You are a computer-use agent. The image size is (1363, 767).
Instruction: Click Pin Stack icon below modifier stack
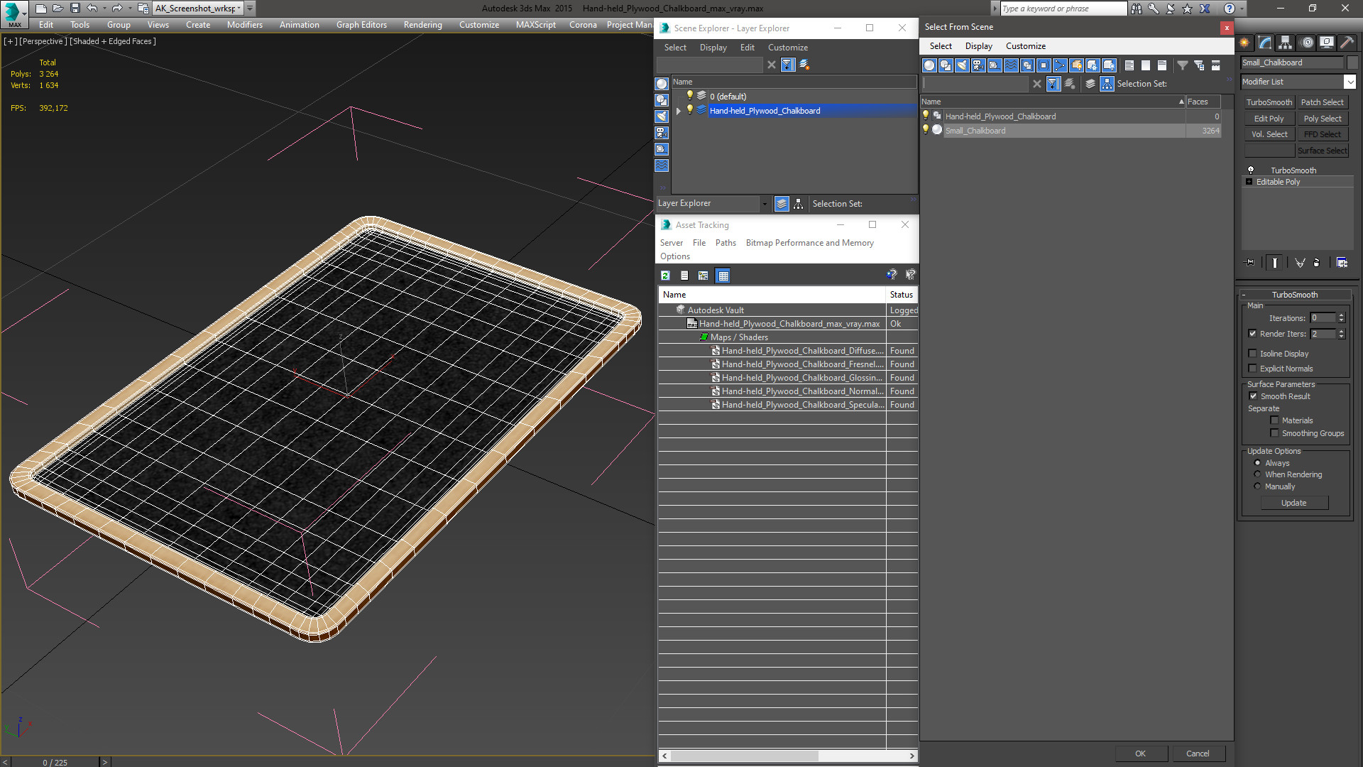[x=1250, y=263]
